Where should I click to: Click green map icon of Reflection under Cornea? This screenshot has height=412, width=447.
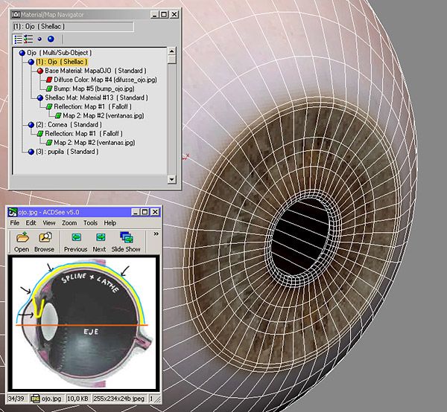point(40,133)
